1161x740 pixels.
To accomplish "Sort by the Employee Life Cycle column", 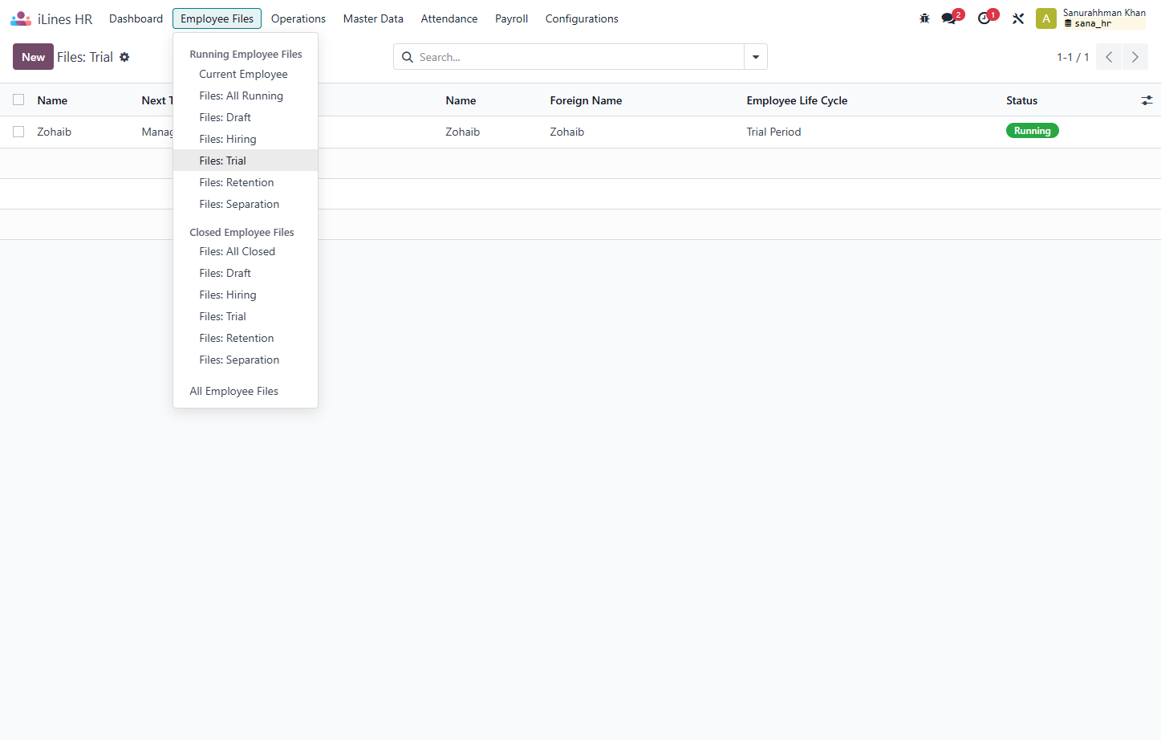I will [797, 100].
